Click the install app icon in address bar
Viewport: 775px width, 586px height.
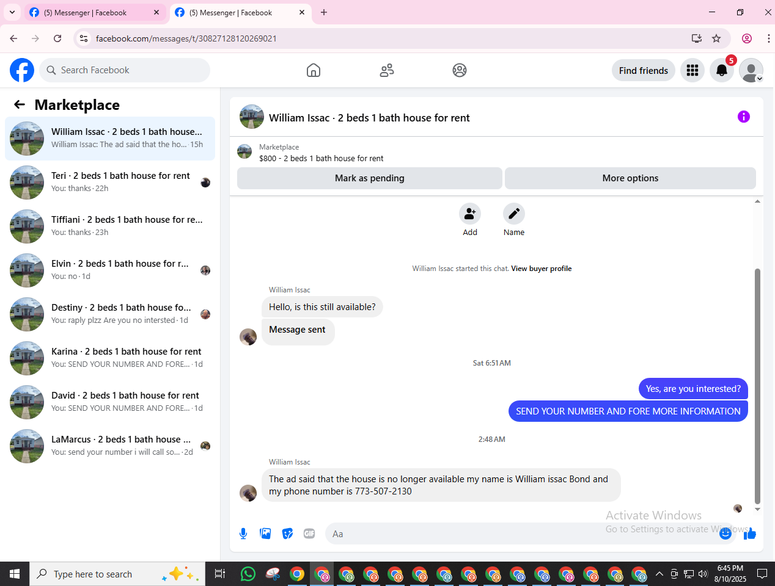tap(697, 38)
